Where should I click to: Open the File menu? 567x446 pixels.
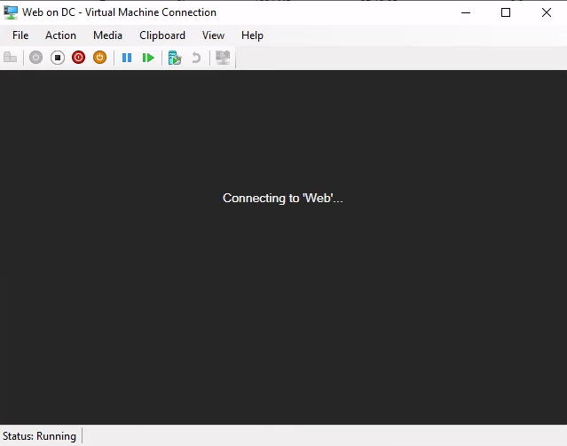coord(20,35)
